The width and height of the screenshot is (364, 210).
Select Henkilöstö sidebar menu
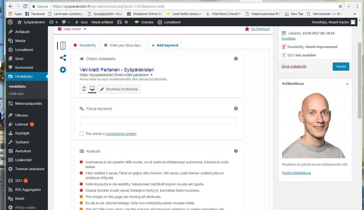[27, 76]
